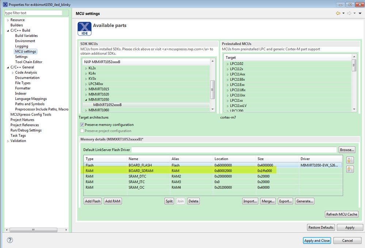Screen dimensions: 365x248
Task: Click the Import... button
Action: click(x=250, y=201)
